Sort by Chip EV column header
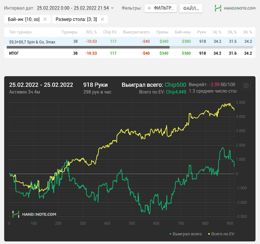Image resolution: width=260 pixels, height=244 pixels. (x=110, y=32)
